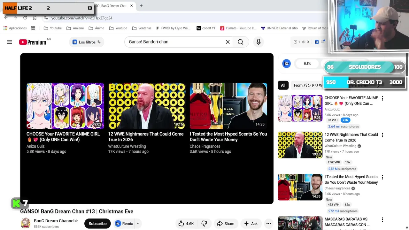Start voice search with microphone
Viewport: 409px width, 230px height.
click(x=259, y=42)
